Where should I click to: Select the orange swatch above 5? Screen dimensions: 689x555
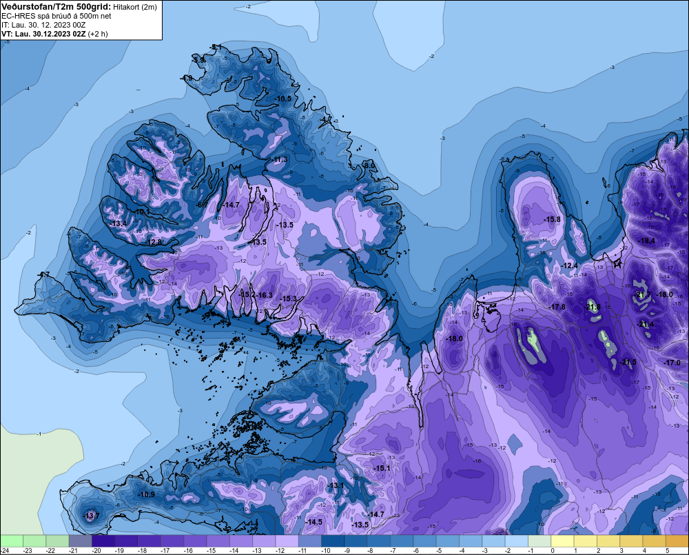(677, 541)
